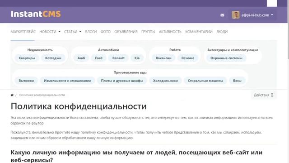
Task: Select the Недвижимость category heading
Action: [x=40, y=50]
